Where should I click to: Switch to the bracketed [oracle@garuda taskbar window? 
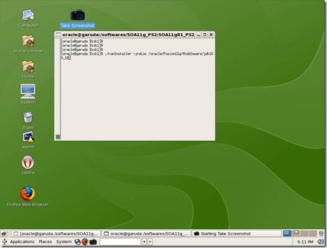[x=56, y=233]
